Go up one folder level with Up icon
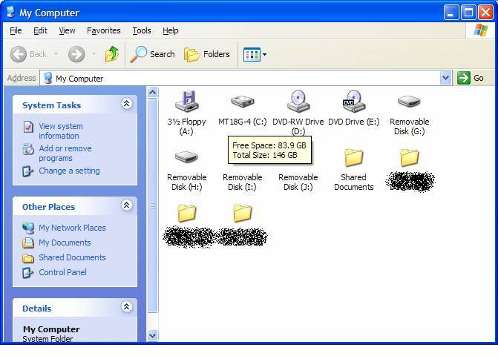Viewport: 498px width, 356px height. click(112, 54)
